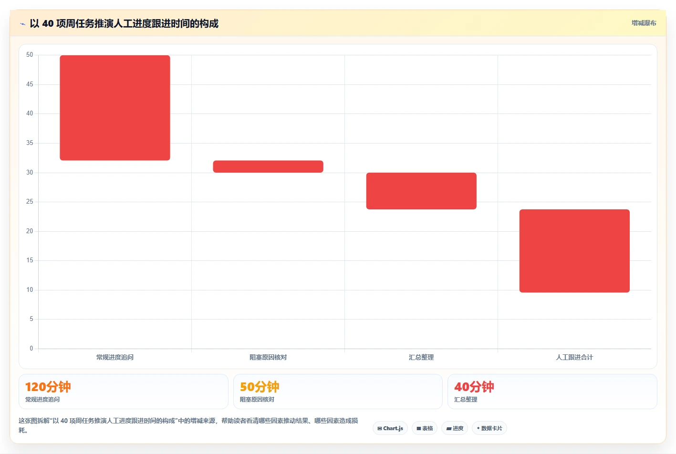
Task: Click the Chart.js tag chip
Action: coord(390,428)
